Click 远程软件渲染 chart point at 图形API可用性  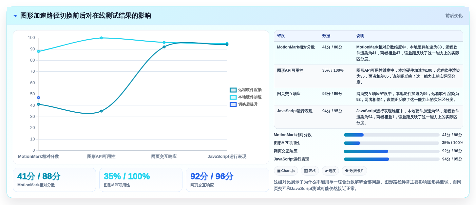pyautogui.click(x=101, y=111)
